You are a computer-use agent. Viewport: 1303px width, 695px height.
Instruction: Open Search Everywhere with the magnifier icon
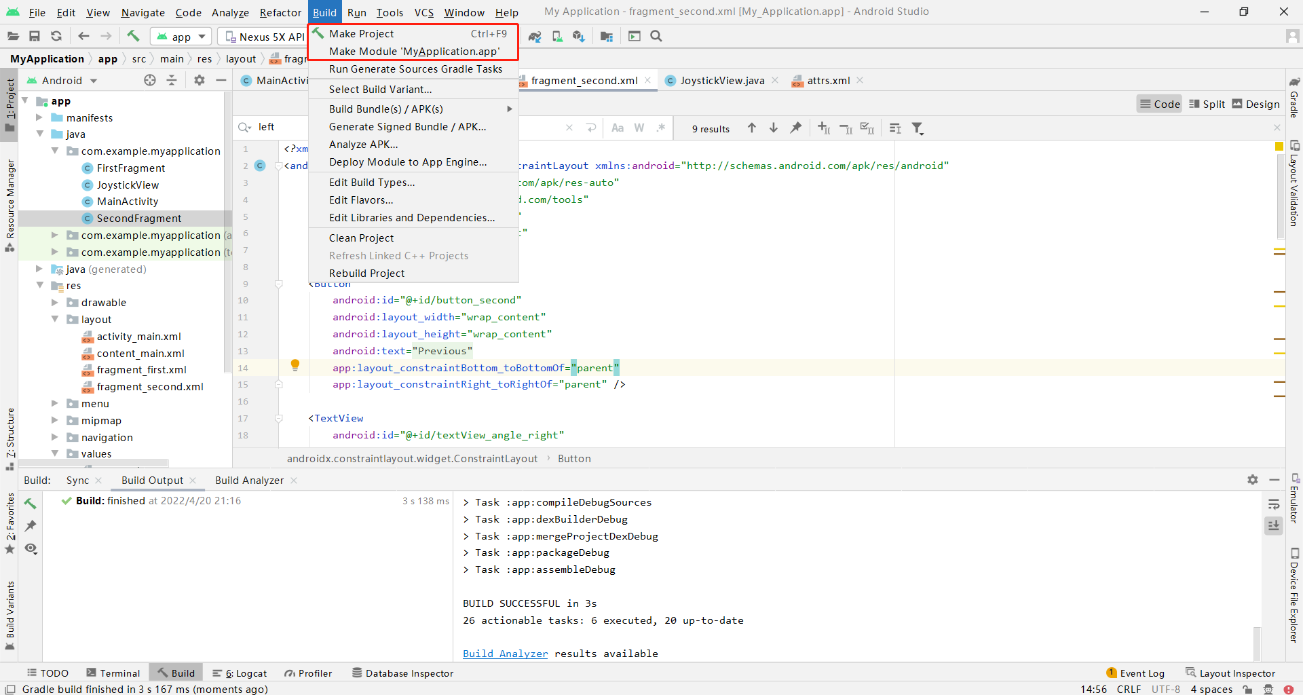656,36
